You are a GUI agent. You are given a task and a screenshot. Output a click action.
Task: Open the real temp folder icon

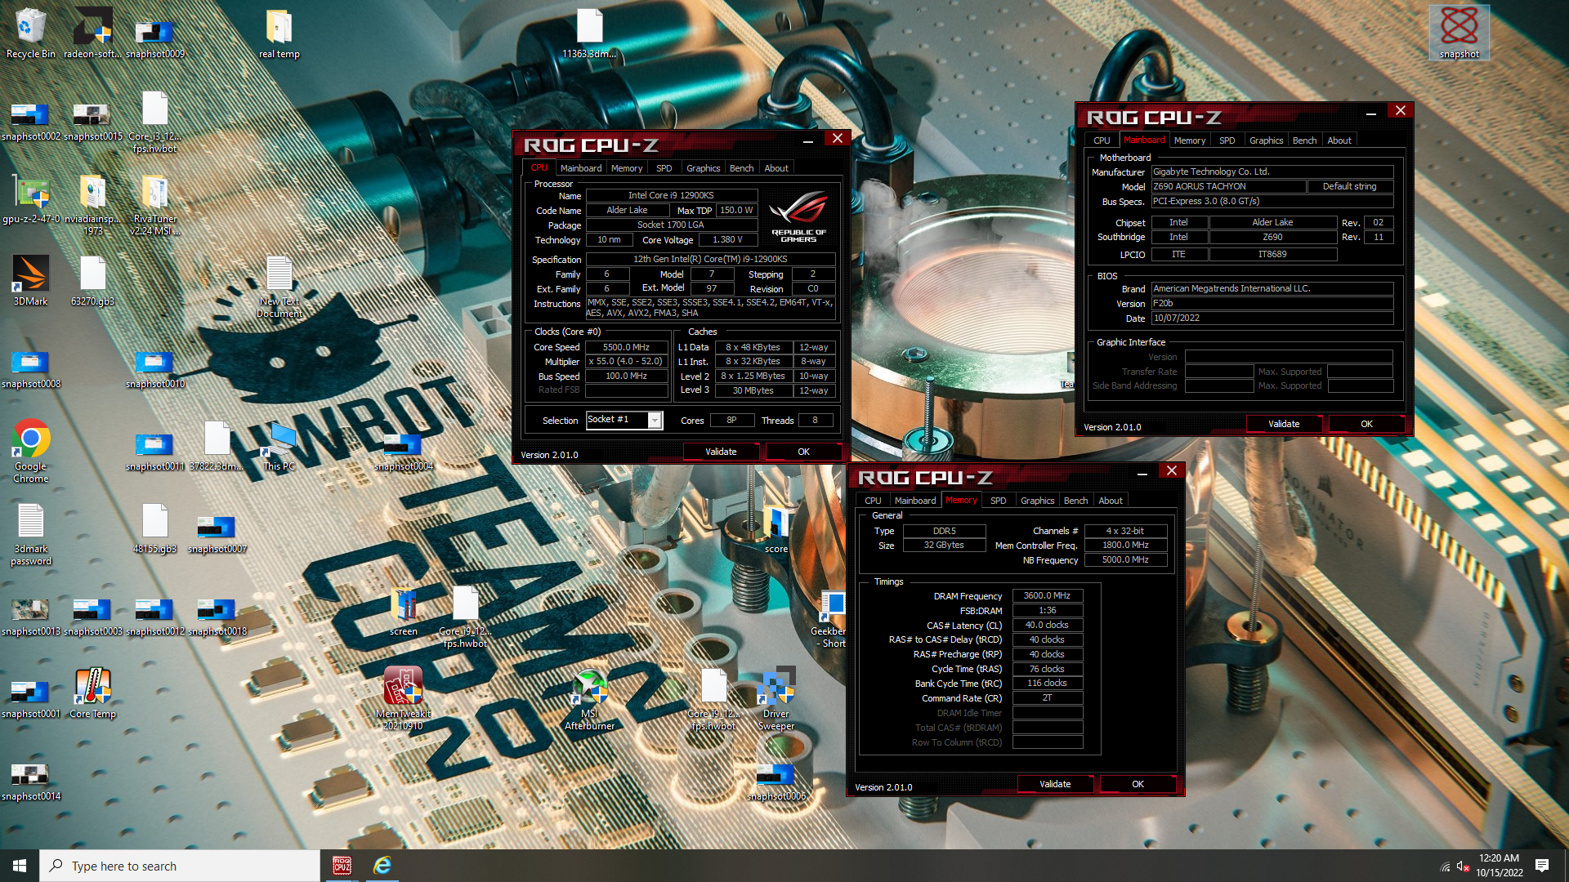pyautogui.click(x=279, y=33)
